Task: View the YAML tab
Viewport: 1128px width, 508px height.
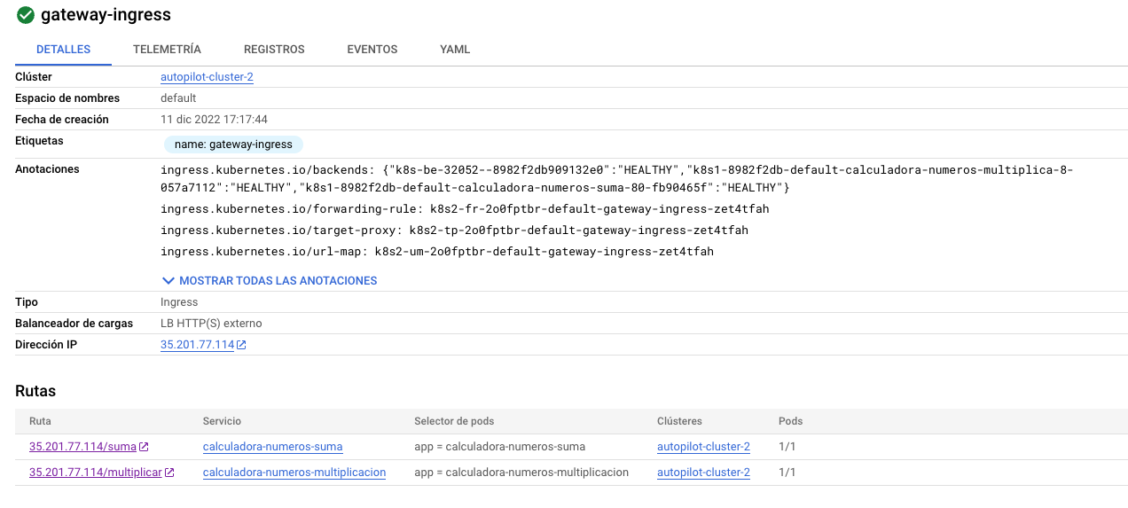Action: [x=455, y=50]
